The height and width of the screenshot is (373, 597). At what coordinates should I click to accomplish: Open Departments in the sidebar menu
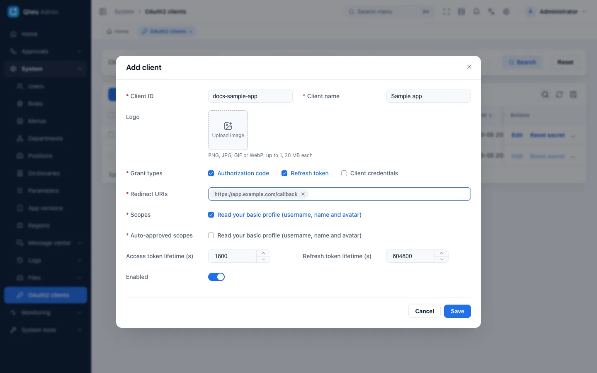(46, 138)
